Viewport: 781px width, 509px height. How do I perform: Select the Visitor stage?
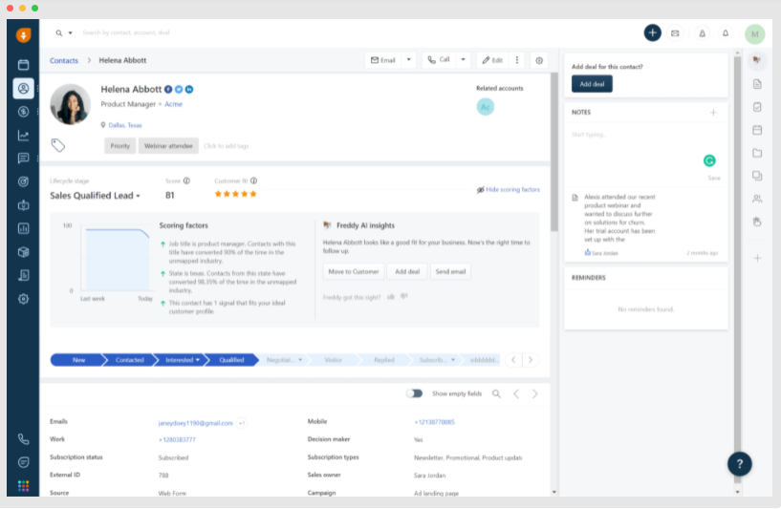click(334, 360)
